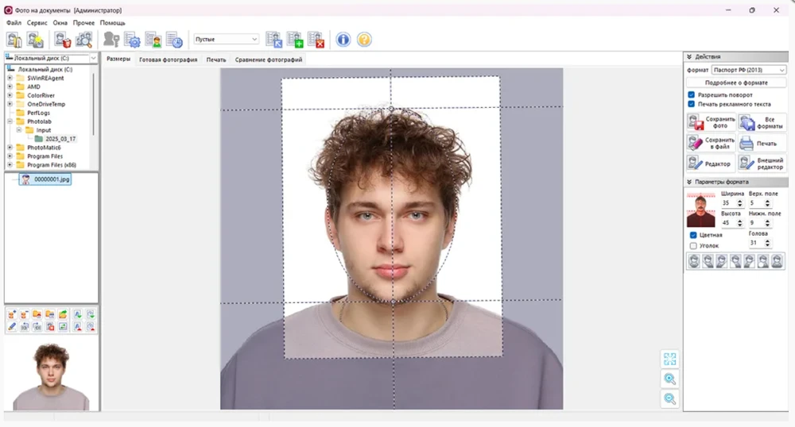
Task: Enable the 'Уголок' checkbox
Action: 693,246
